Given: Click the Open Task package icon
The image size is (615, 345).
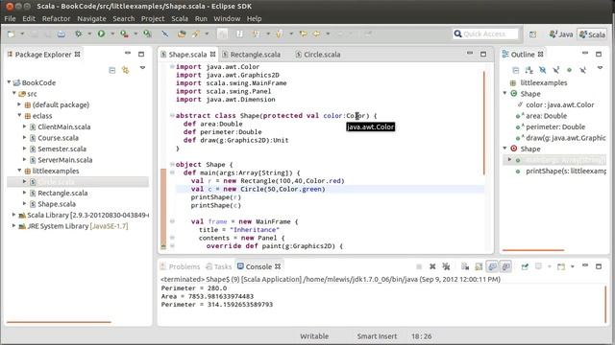Looking at the screenshot, I should click(x=182, y=34).
